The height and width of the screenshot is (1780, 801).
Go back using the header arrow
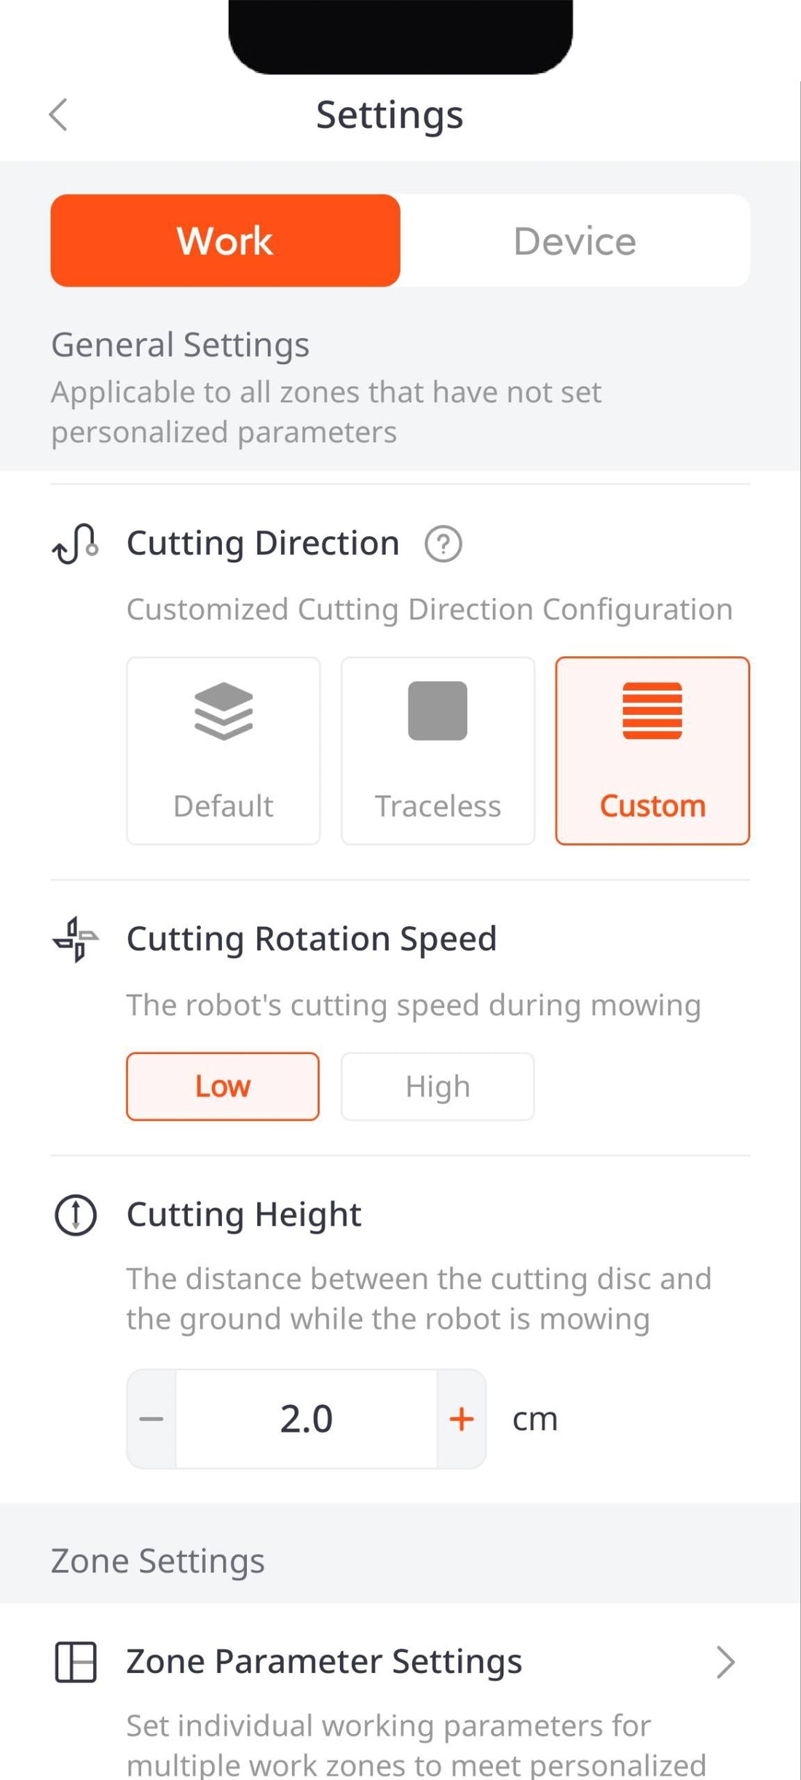click(58, 114)
